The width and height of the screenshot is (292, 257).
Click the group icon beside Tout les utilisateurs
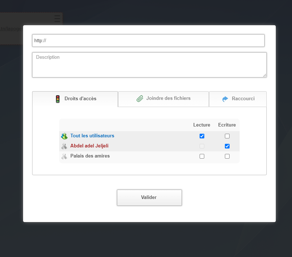(64, 136)
